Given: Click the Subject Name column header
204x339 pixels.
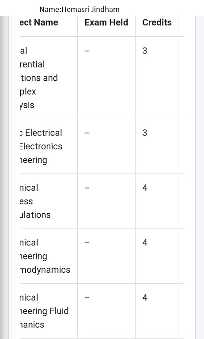Looking at the screenshot, I should point(39,23).
